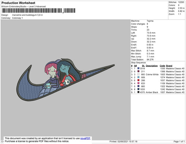Image resolution: width=186 pixels, height=144 pixels.
Task: Click the Min Stitch value '0.3 mm'
Action: tap(151, 54)
